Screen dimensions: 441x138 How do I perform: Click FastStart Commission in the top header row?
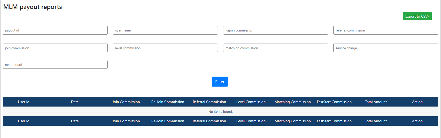tap(334, 102)
